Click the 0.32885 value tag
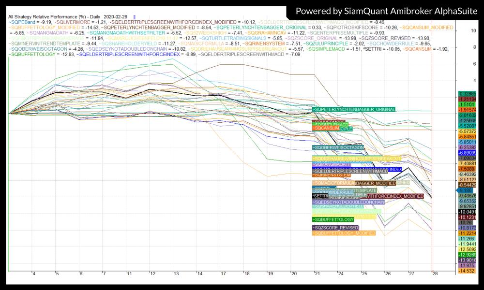This screenshot has height=290, width=484. [467, 93]
